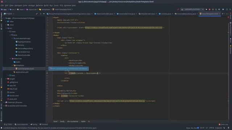Open the Refactor menu
The height and width of the screenshot is (130, 232).
click(40, 5)
